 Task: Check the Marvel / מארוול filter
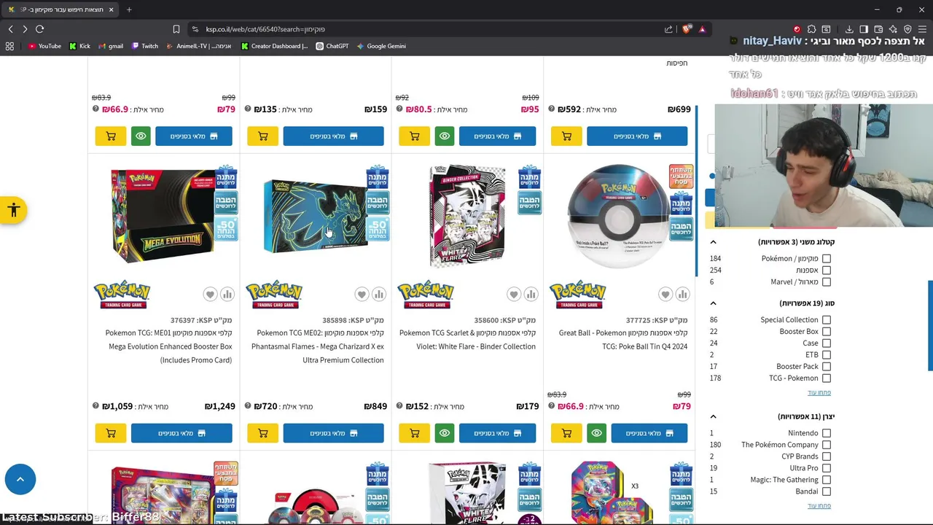[827, 282]
